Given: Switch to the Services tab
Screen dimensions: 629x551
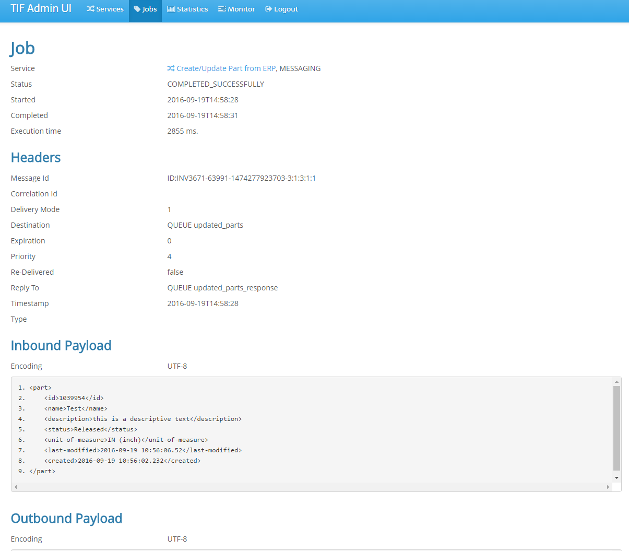Looking at the screenshot, I should coord(105,9).
